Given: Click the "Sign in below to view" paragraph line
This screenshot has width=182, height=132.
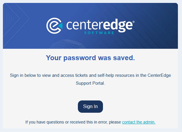Looking at the screenshot, I should point(90,75).
